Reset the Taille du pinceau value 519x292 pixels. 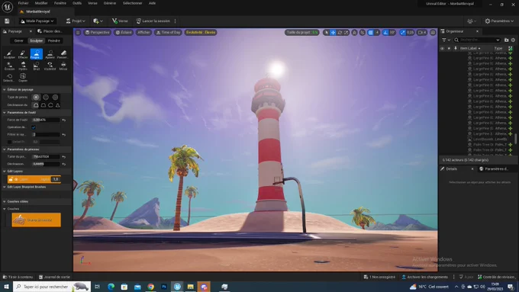pos(63,157)
